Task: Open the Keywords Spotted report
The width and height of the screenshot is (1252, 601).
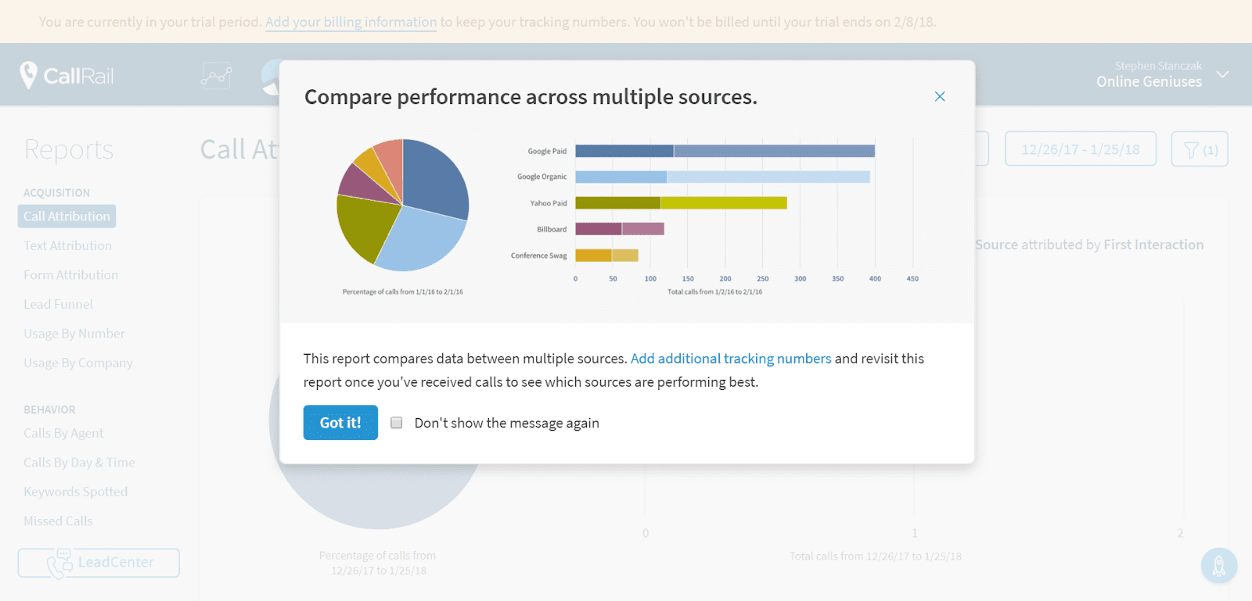Action: (x=75, y=492)
